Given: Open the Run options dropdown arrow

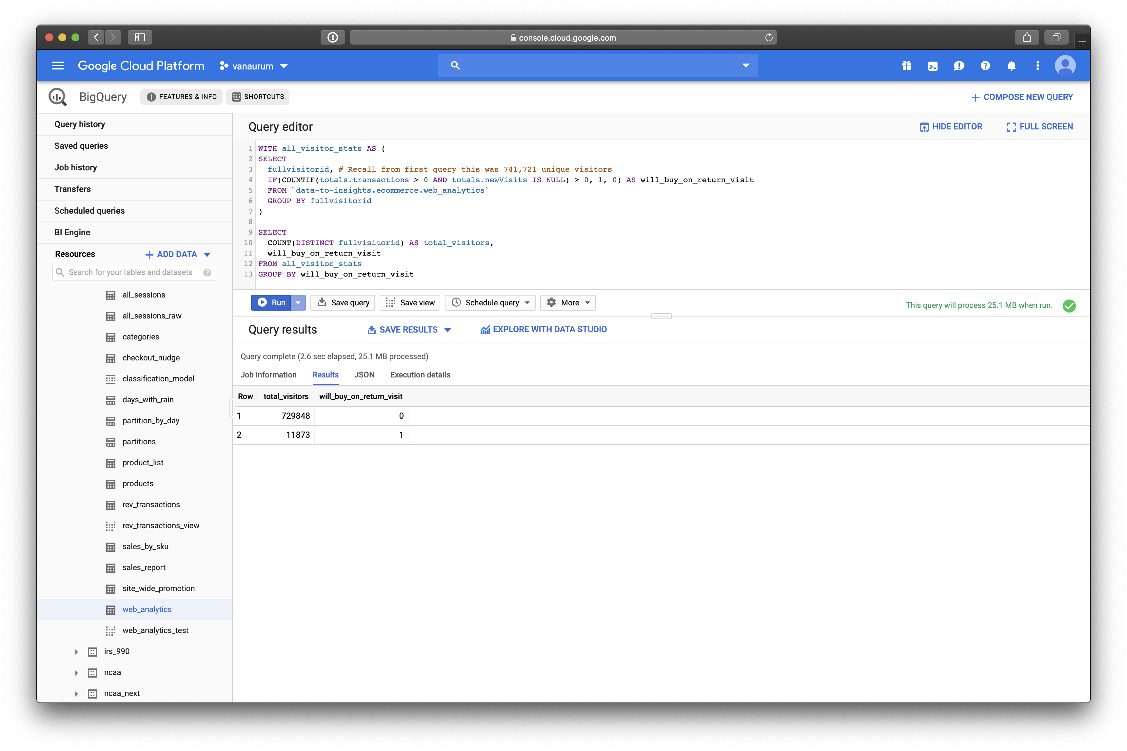Looking at the screenshot, I should 298,303.
